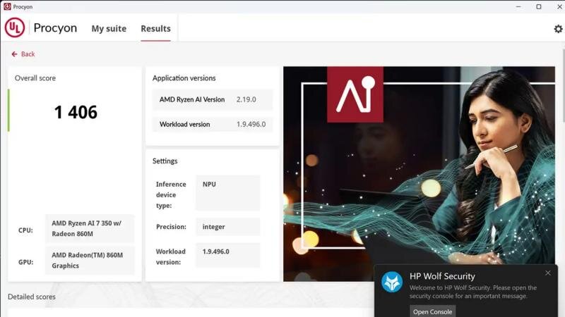Switch to the My suite tab
The image size is (565, 317).
(x=109, y=29)
